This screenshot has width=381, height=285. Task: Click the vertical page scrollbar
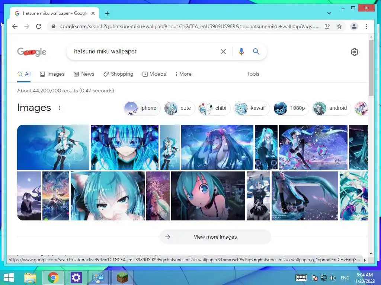(x=371, y=68)
